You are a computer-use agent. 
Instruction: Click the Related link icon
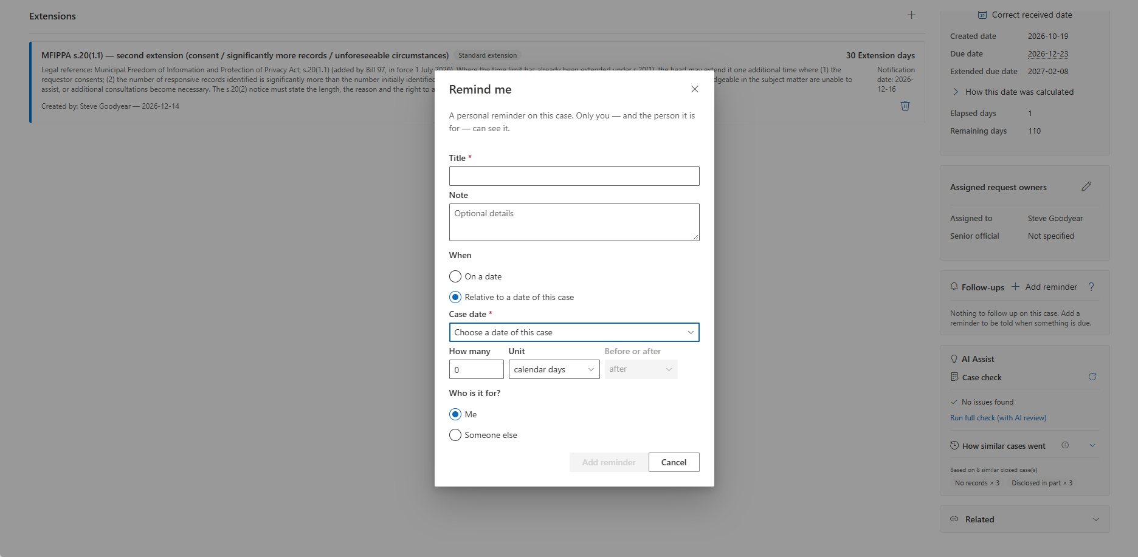954,519
